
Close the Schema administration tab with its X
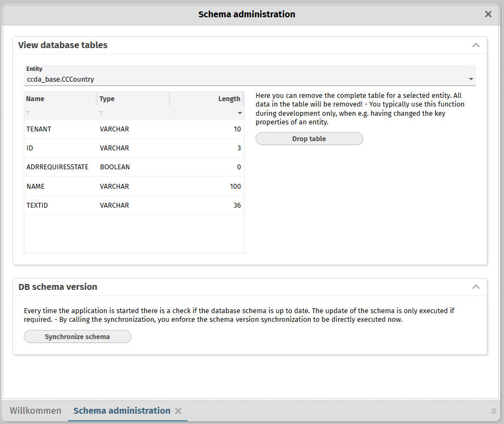pyautogui.click(x=178, y=411)
